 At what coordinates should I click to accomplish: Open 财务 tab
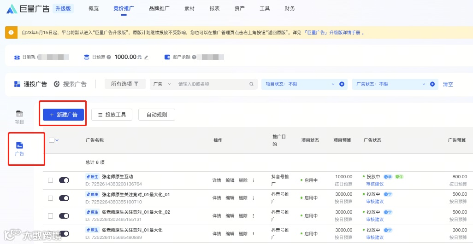click(x=290, y=8)
